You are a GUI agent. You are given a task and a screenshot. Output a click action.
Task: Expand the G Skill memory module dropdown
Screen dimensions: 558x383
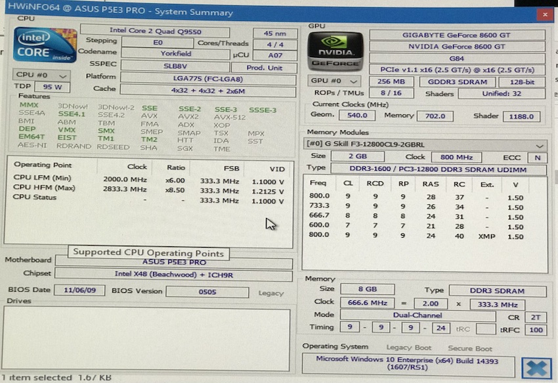click(x=425, y=145)
